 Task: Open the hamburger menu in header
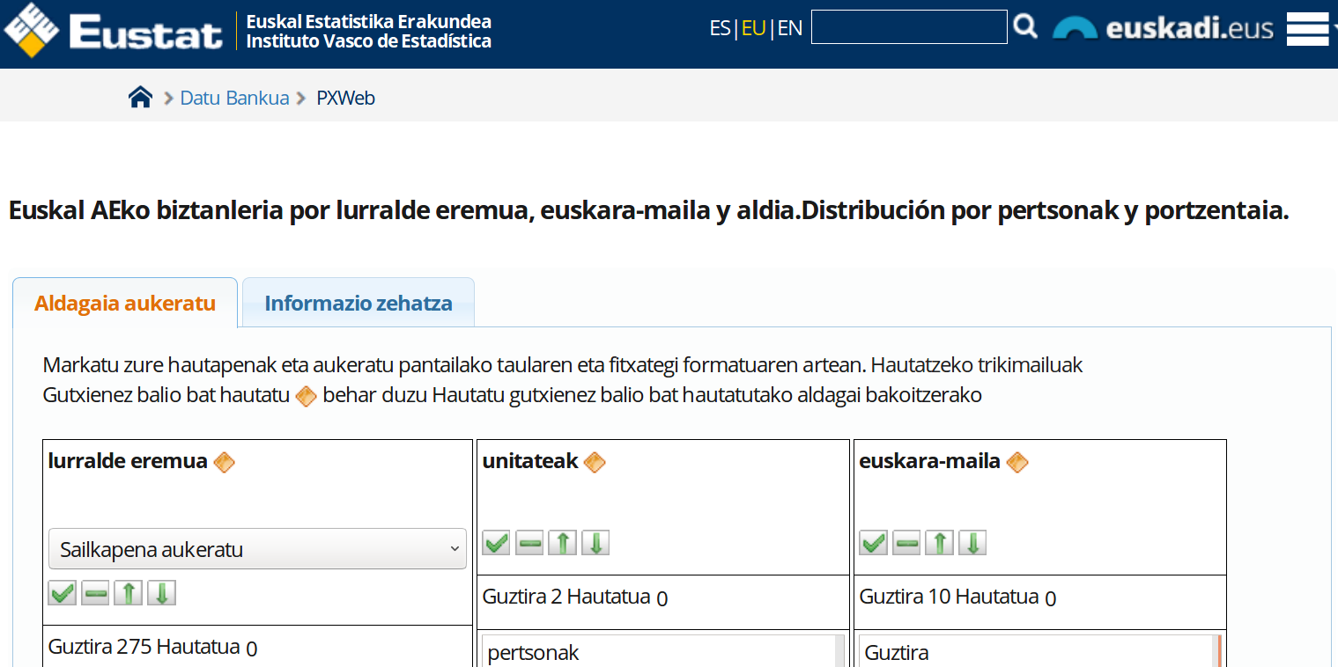click(1307, 29)
